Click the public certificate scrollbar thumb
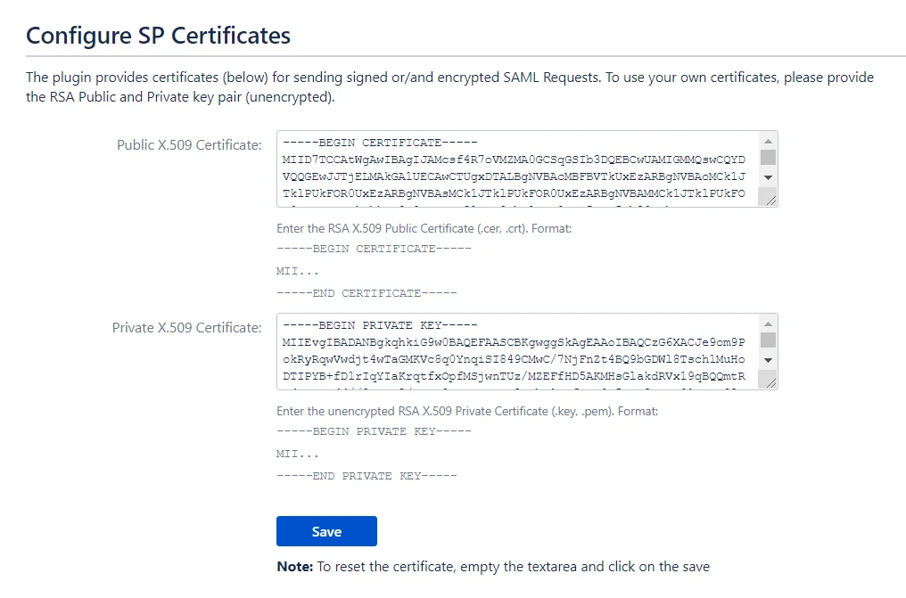This screenshot has height=598, width=906. tap(768, 158)
